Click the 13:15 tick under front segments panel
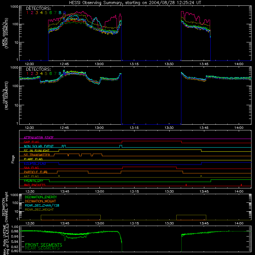Screen dimensions: 255x255 [134, 64]
